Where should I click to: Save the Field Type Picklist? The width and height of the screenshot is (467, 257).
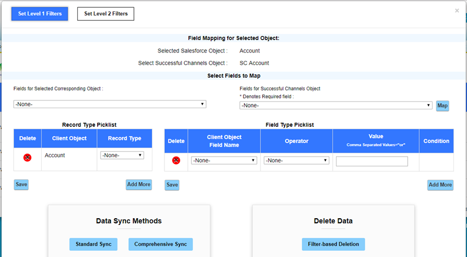pyautogui.click(x=172, y=185)
